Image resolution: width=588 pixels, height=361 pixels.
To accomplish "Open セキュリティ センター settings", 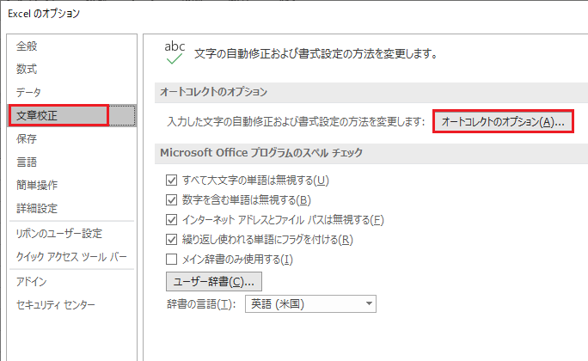I will coord(56,305).
